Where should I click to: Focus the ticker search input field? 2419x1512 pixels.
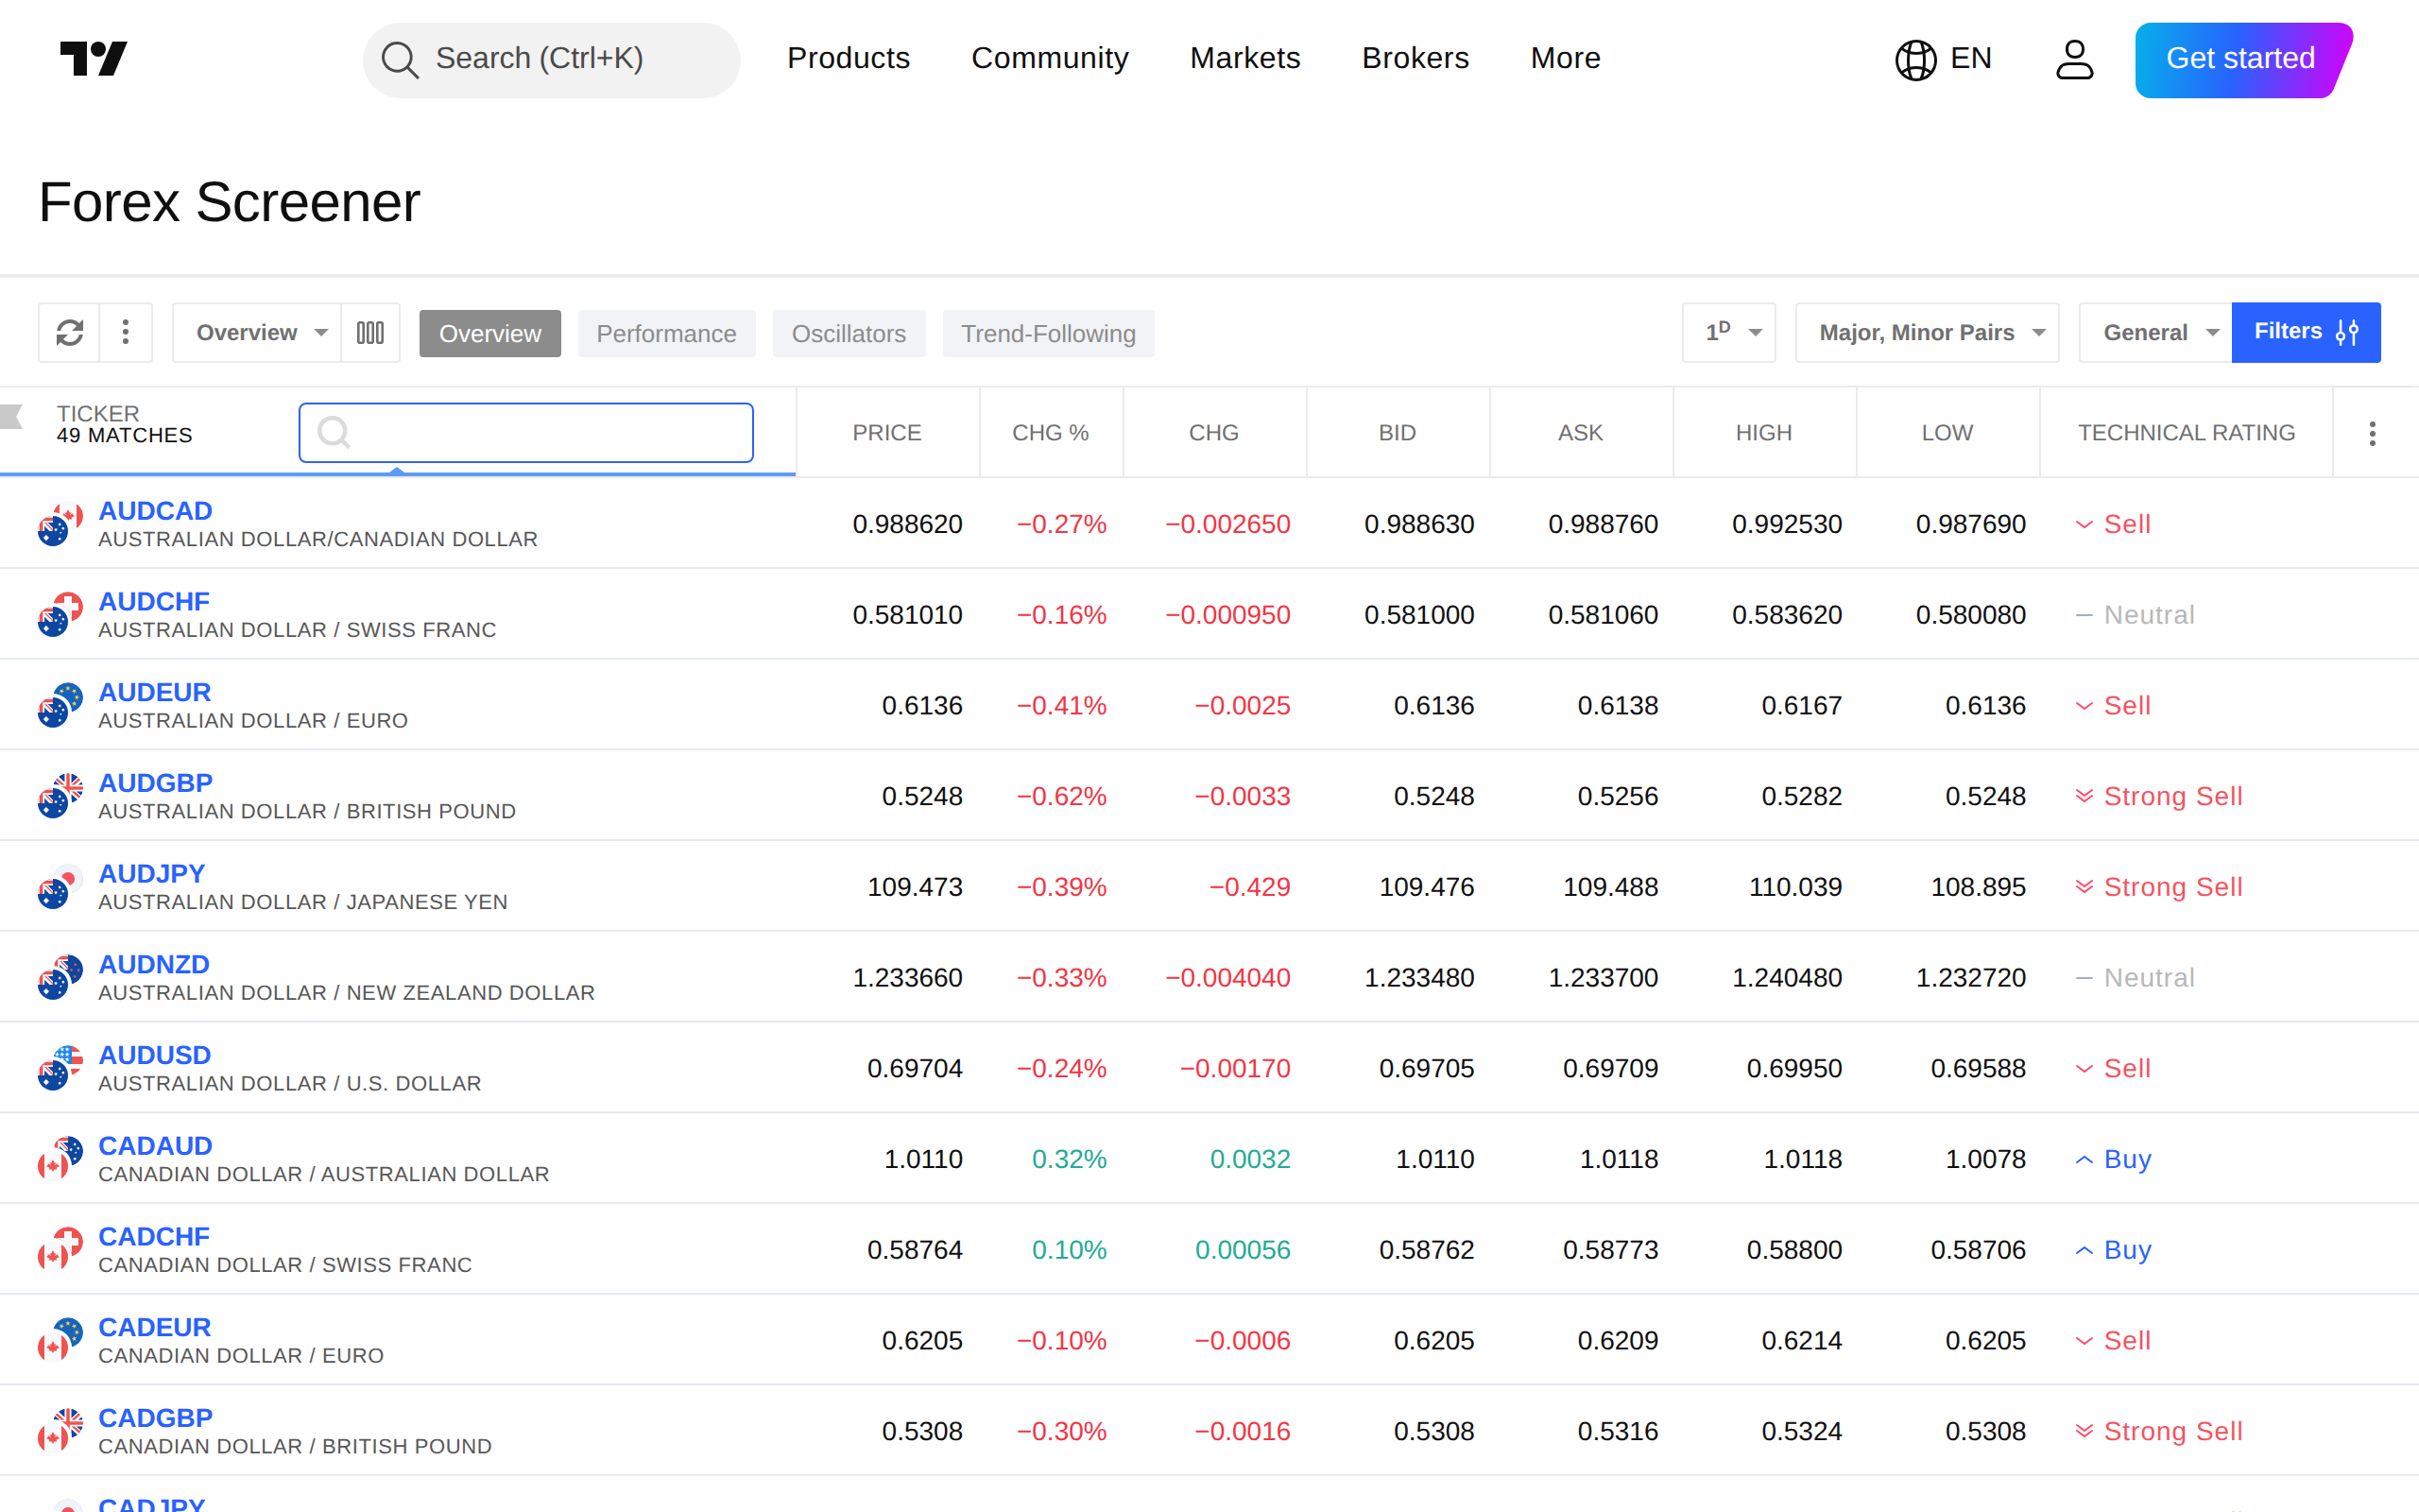pyautogui.click(x=525, y=432)
